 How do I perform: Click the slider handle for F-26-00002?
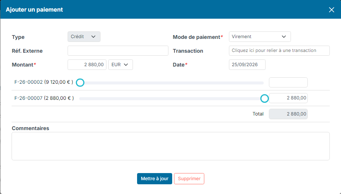click(x=80, y=83)
